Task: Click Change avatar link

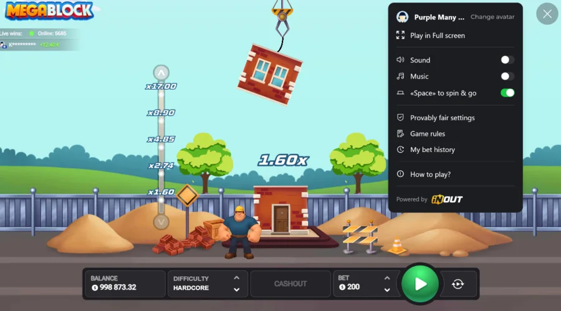Action: click(492, 17)
